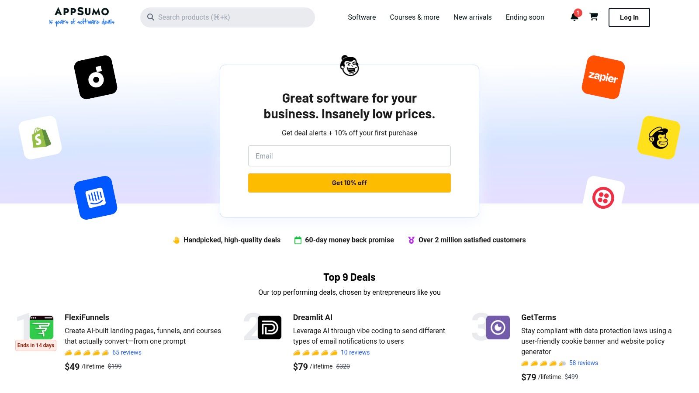Click the Twilio icon near the bottom right
This screenshot has width=699, height=393.
[603, 197]
